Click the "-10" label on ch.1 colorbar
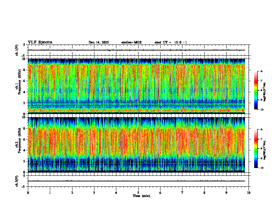This screenshot has height=216, width=280. pos(261,110)
